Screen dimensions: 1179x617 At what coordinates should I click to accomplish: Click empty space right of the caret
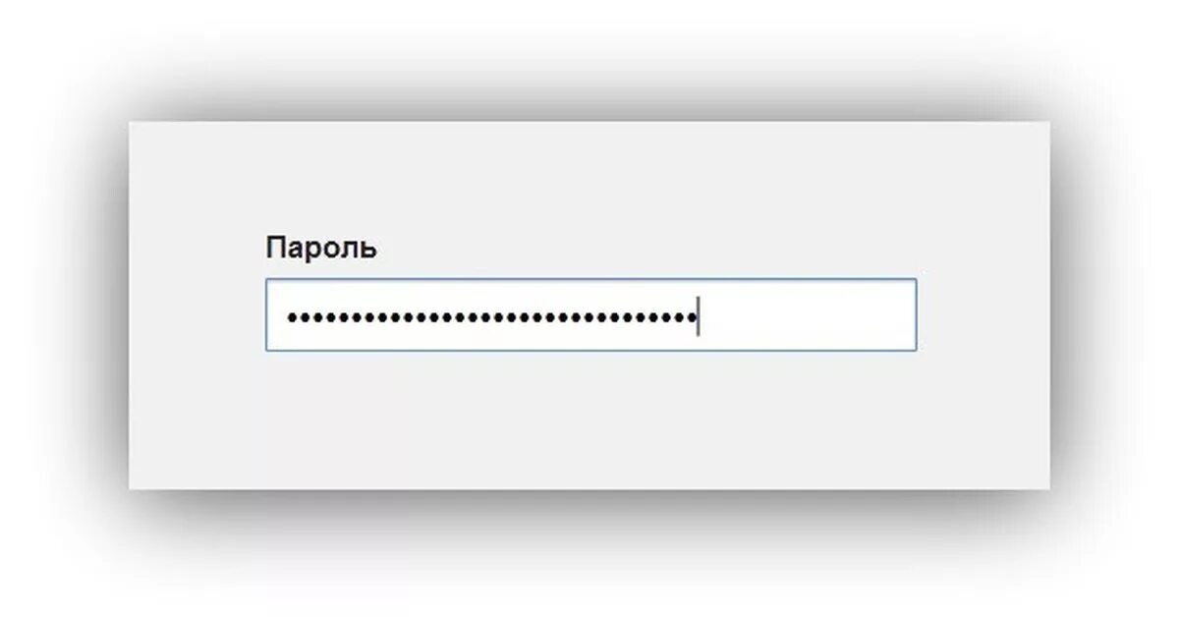pos(806,316)
